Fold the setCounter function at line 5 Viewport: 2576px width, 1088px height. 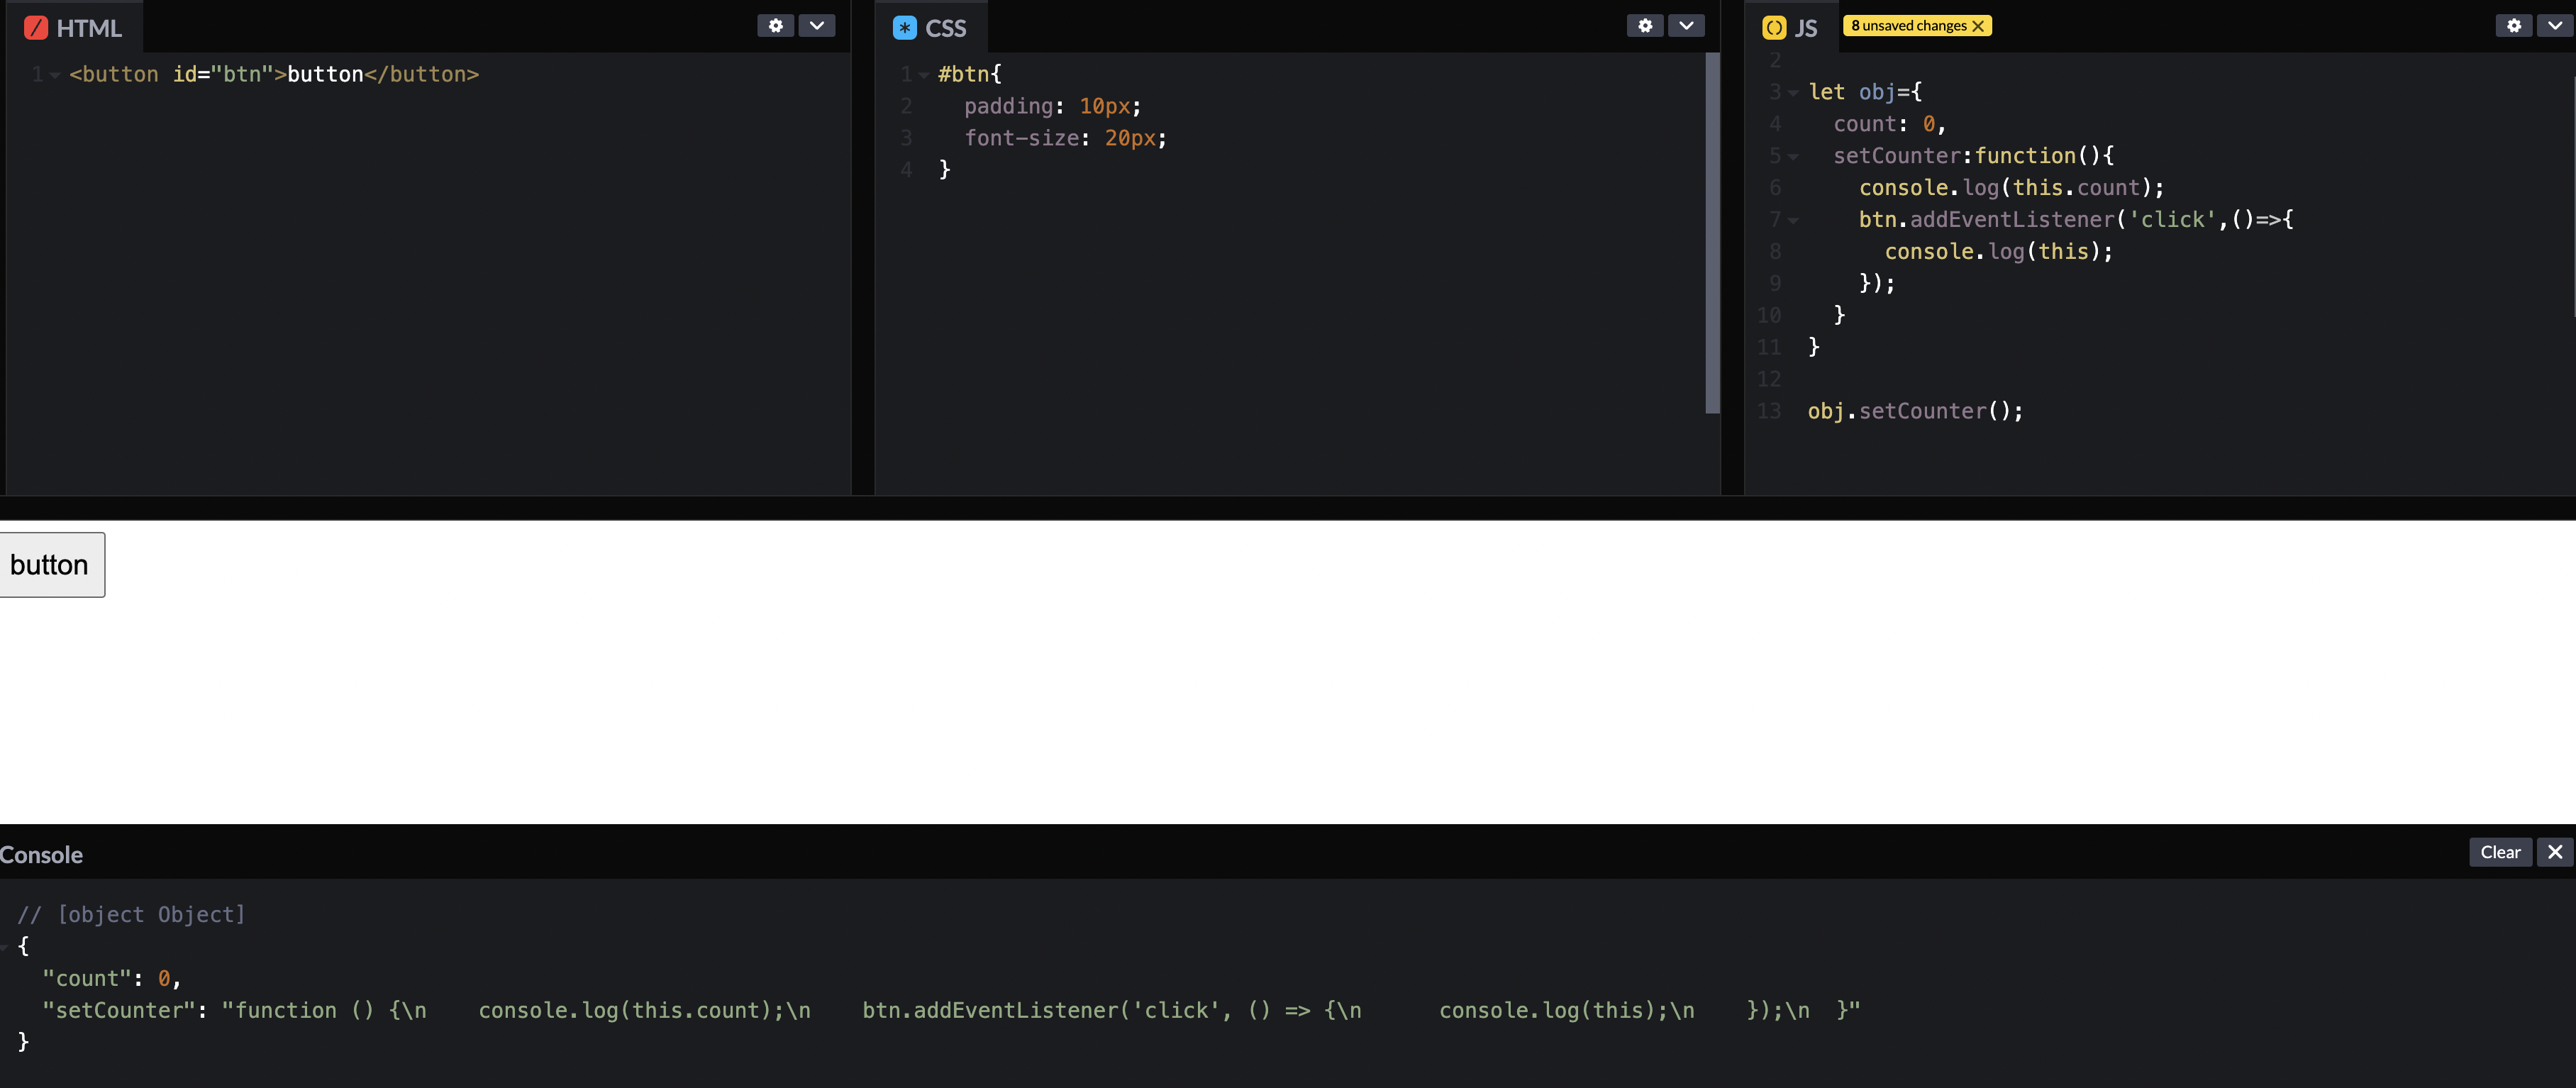(x=1793, y=157)
